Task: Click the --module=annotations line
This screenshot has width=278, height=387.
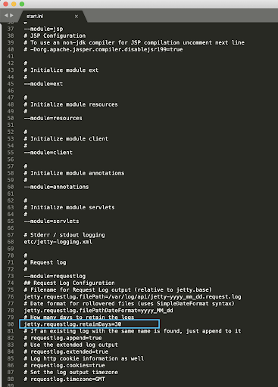Action: click(56, 187)
